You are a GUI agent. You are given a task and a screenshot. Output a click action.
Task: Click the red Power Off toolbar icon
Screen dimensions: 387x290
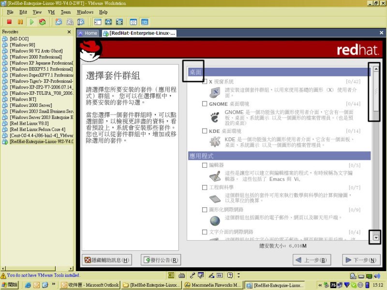click(x=9, y=22)
